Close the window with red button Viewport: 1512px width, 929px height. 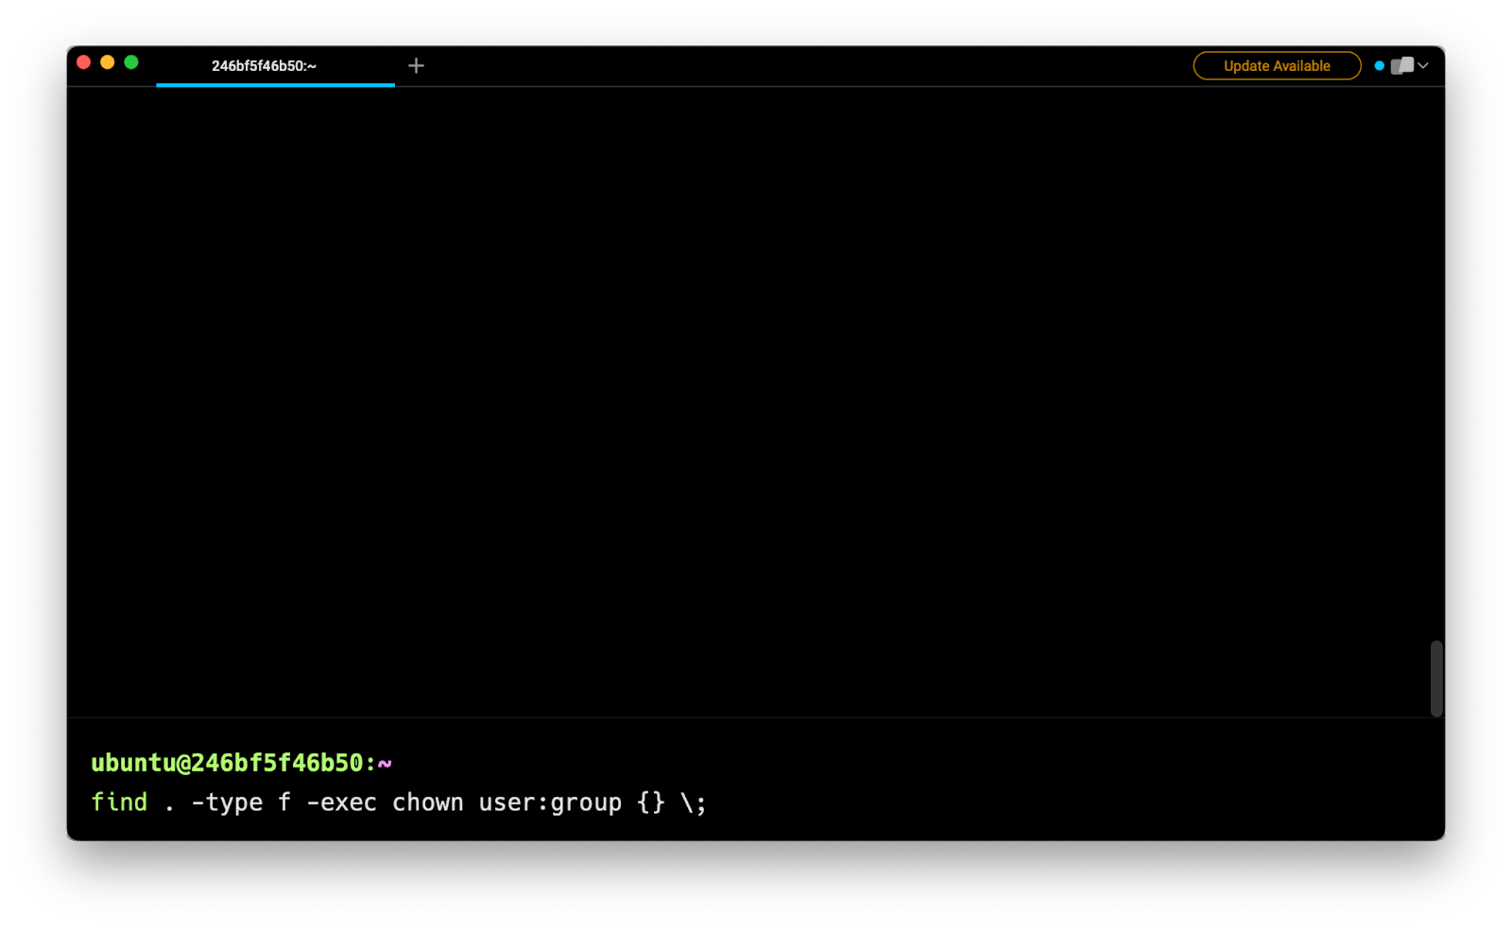pos(83,62)
